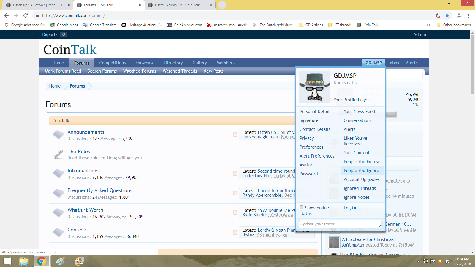Reload the page with refresh icon

(x=26, y=15)
